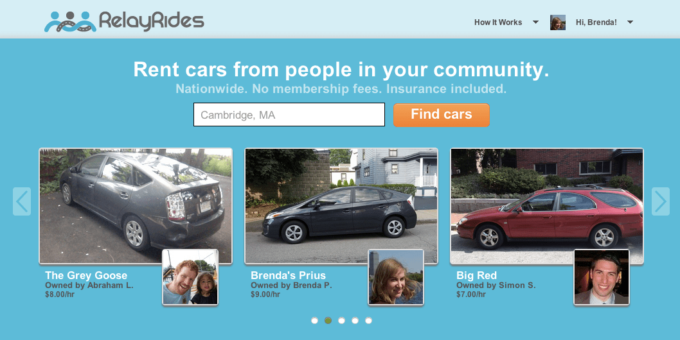Select the fourth carousel page dot
Image resolution: width=680 pixels, height=340 pixels.
pyautogui.click(x=355, y=321)
